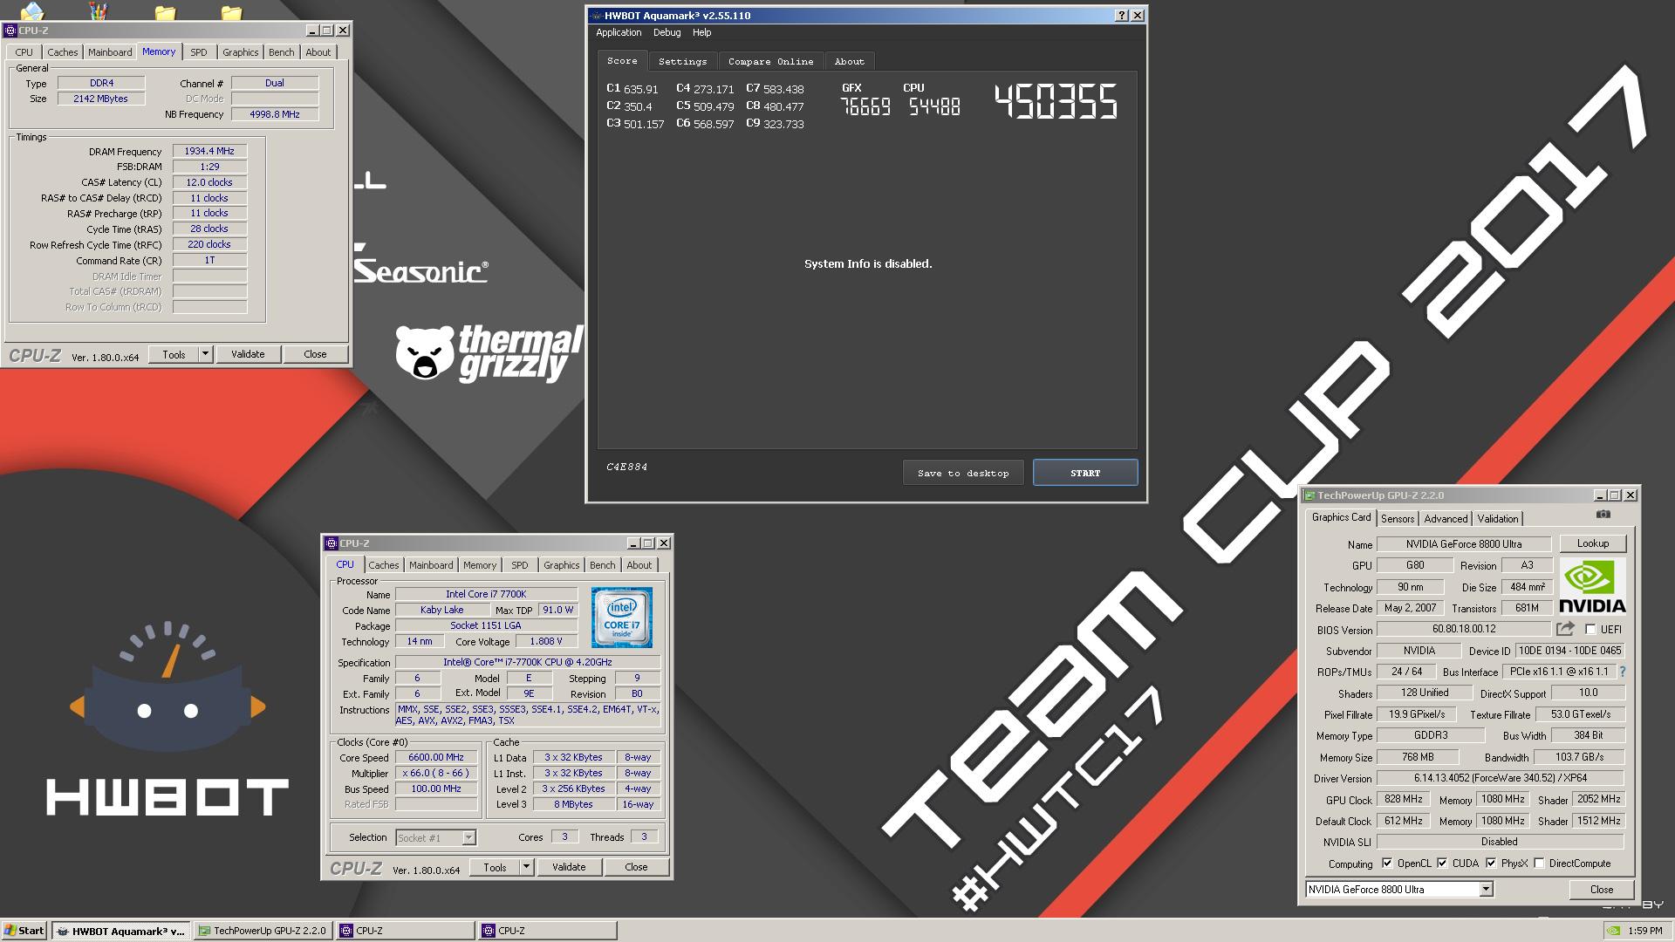Open the Socket #1 selection dropdown
This screenshot has height=942, width=1675.
click(468, 837)
